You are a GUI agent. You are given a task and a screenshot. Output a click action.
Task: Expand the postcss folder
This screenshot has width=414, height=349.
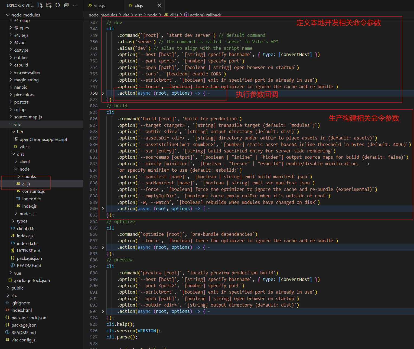41,102
